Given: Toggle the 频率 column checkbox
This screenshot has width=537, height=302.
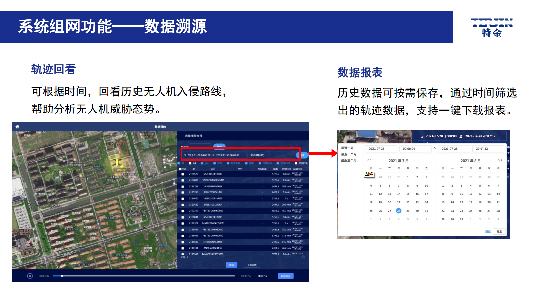Looking at the screenshot, I should tap(246, 163).
